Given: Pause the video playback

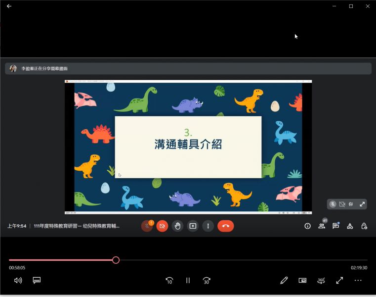Looking at the screenshot, I should [x=188, y=280].
